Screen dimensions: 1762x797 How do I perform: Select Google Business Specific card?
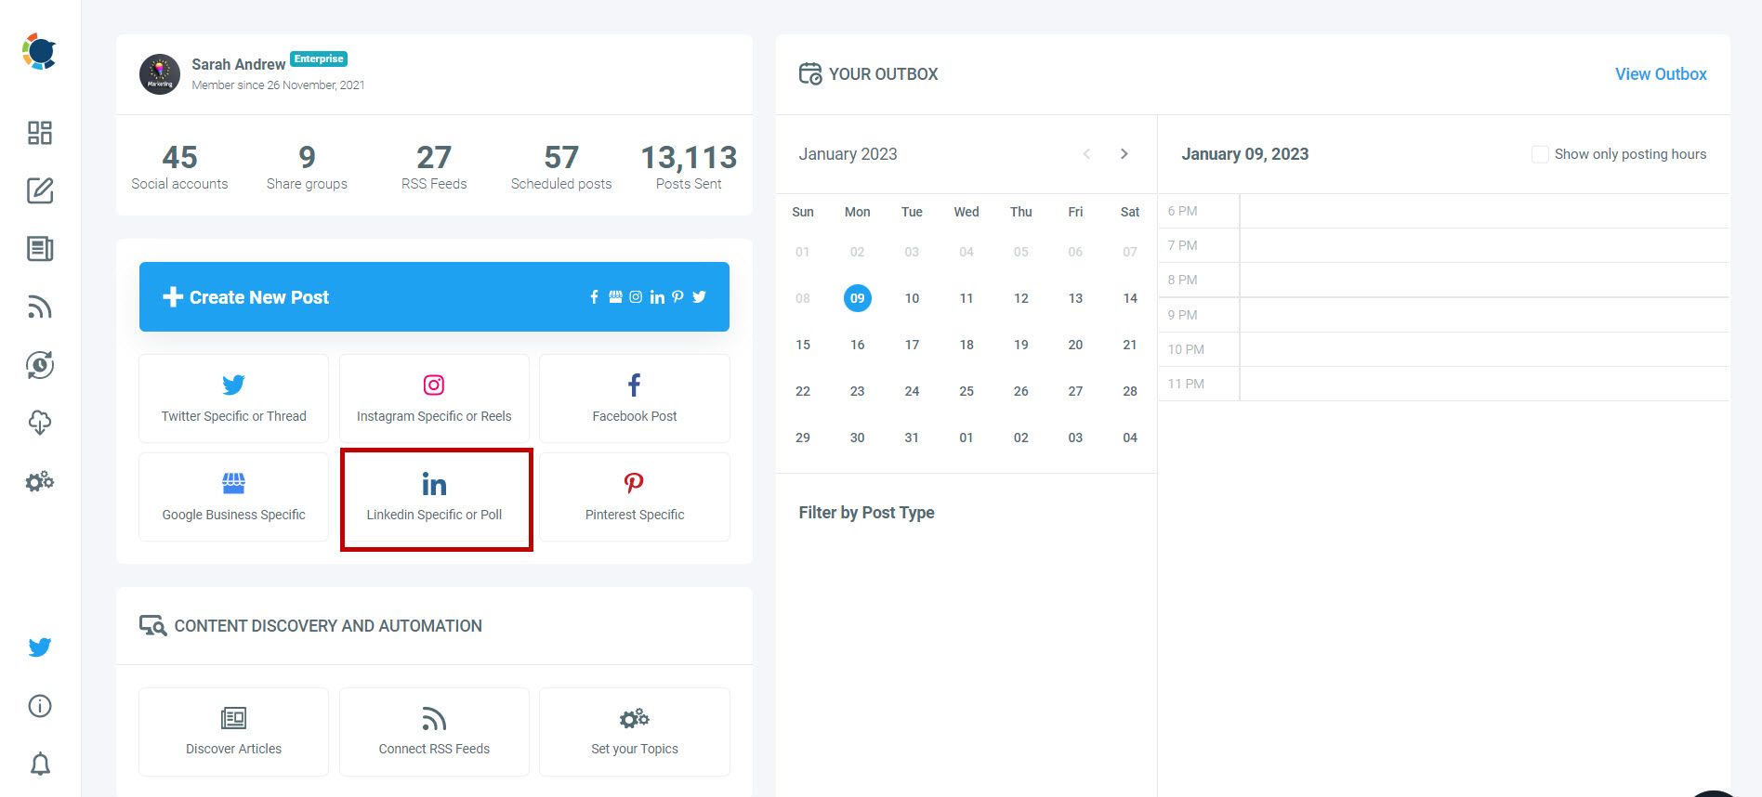tap(233, 497)
